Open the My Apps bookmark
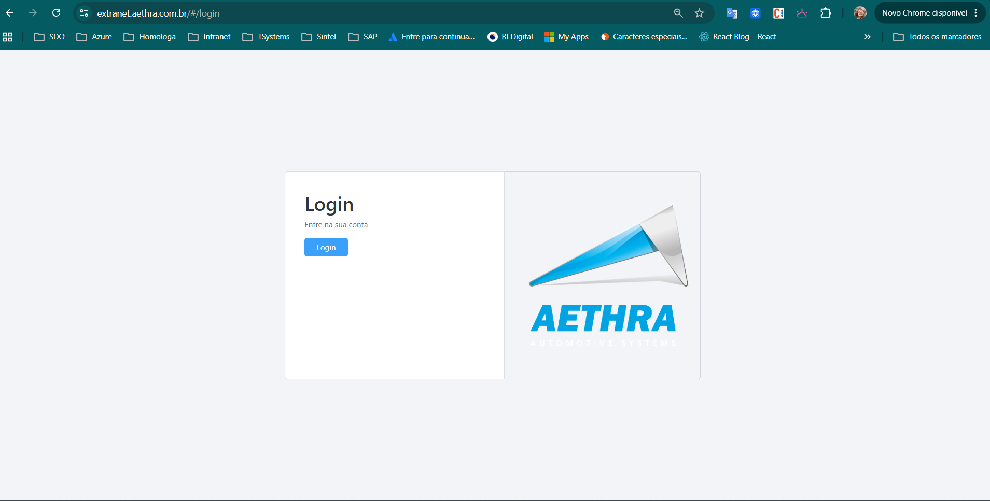 566,37
